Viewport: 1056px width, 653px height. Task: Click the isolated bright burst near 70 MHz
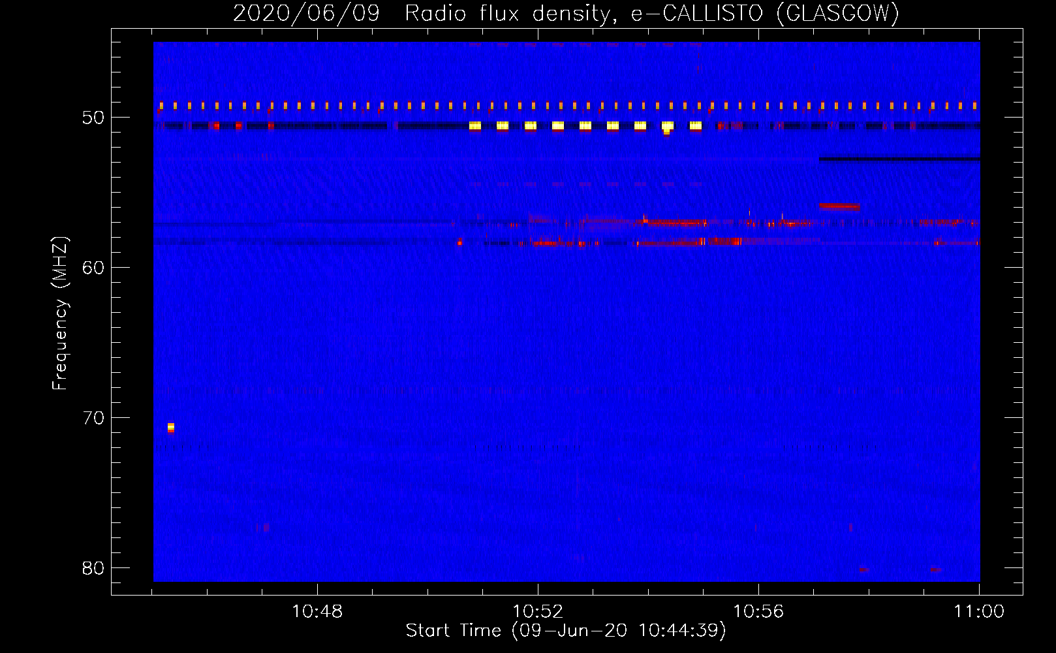tap(171, 428)
